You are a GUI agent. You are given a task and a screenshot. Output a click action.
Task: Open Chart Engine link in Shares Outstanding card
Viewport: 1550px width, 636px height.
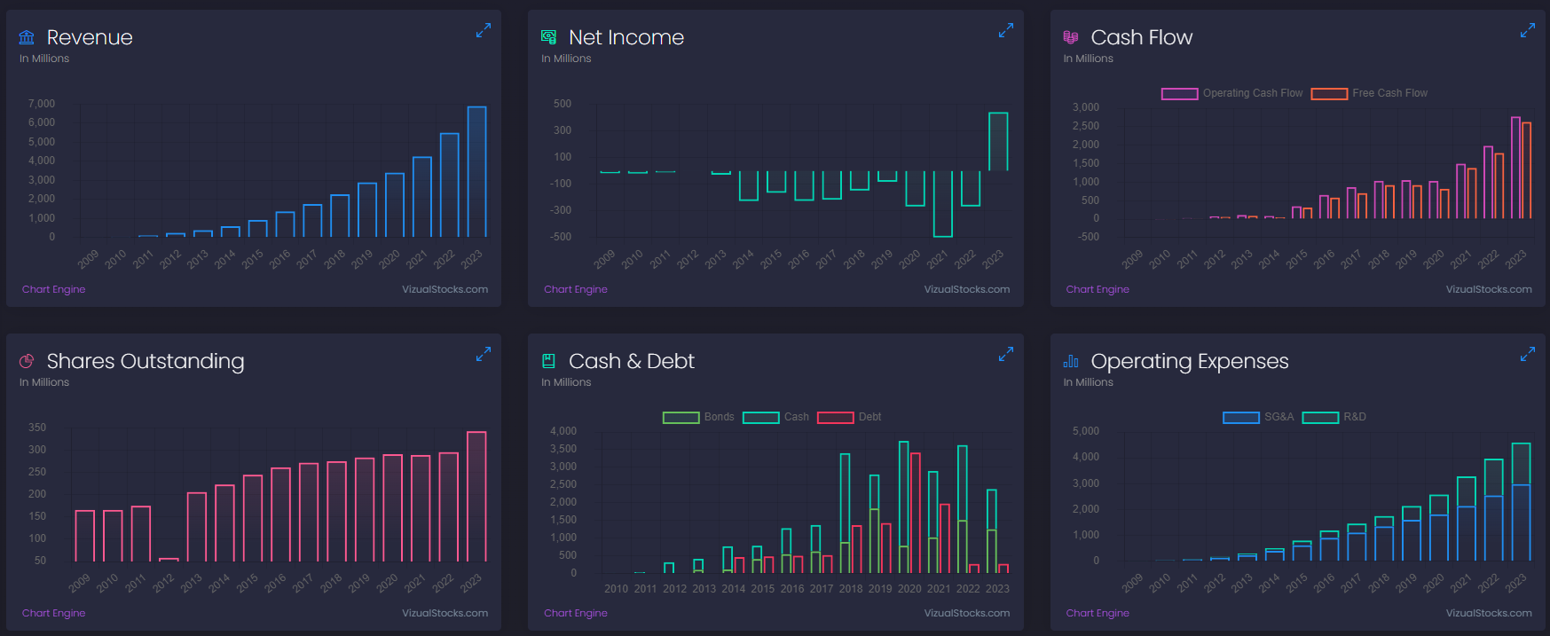[x=54, y=613]
